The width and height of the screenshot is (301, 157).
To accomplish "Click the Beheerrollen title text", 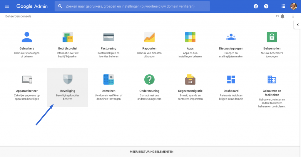I will [272, 49].
